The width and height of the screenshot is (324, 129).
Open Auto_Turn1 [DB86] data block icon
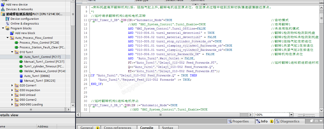[x=21, y=76]
